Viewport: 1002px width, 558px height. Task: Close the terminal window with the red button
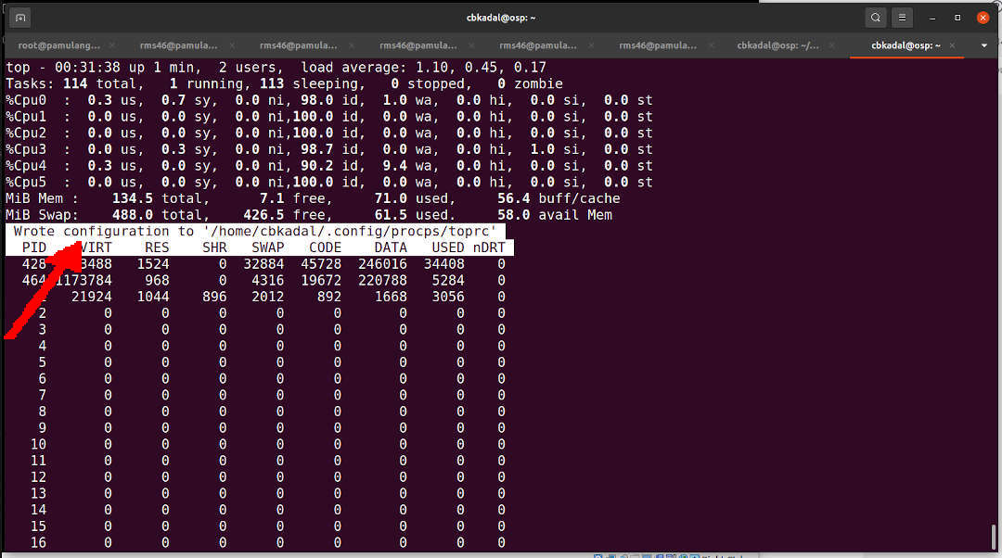point(983,18)
